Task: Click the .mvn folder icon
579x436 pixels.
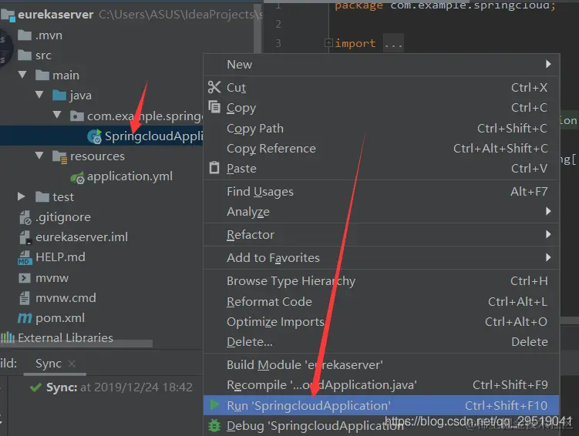Action: [25, 35]
